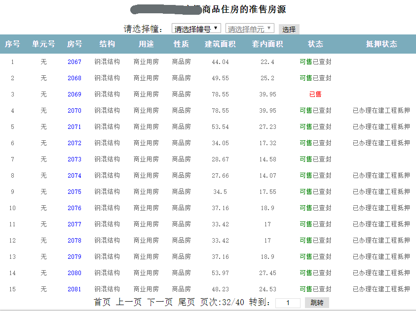Select inner area value 22.4

pos(267,62)
